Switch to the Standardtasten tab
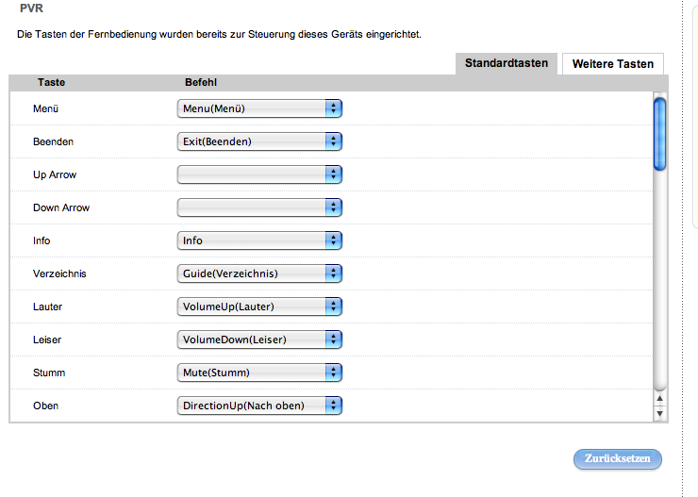 point(507,63)
